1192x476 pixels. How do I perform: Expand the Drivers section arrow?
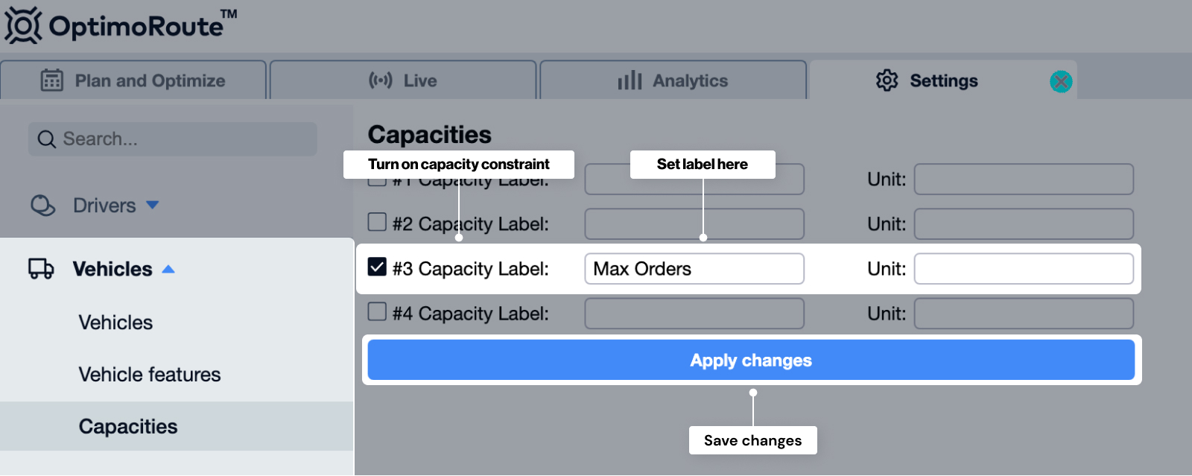point(153,205)
